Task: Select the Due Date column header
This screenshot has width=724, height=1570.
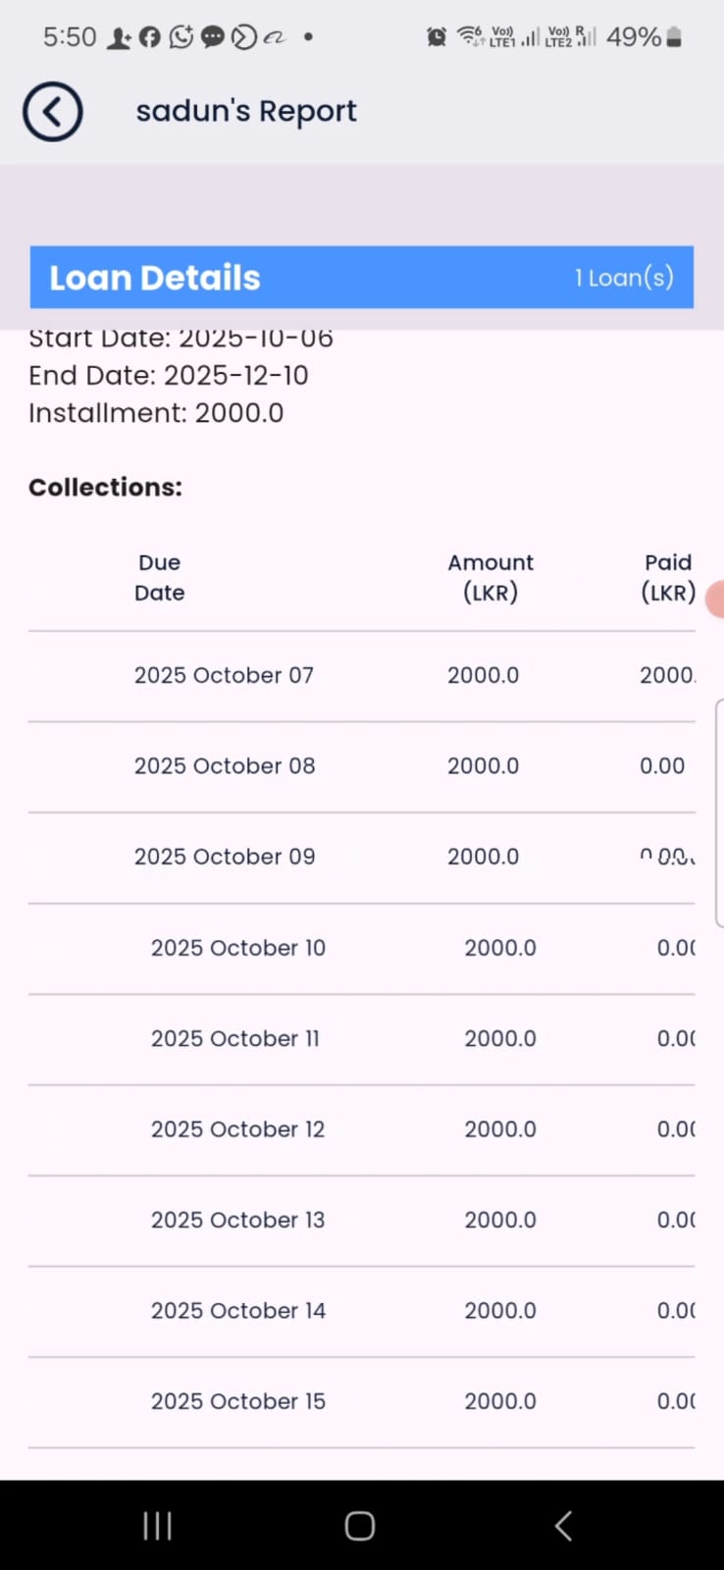Action: click(160, 577)
